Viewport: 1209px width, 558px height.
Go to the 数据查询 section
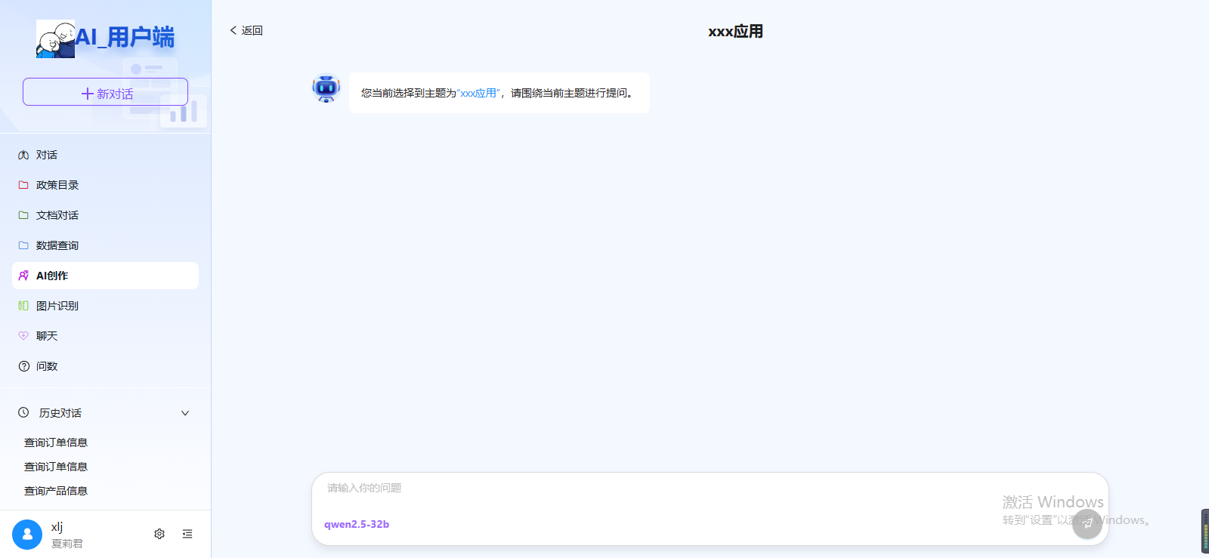pyautogui.click(x=57, y=245)
